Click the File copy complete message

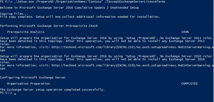80,17
